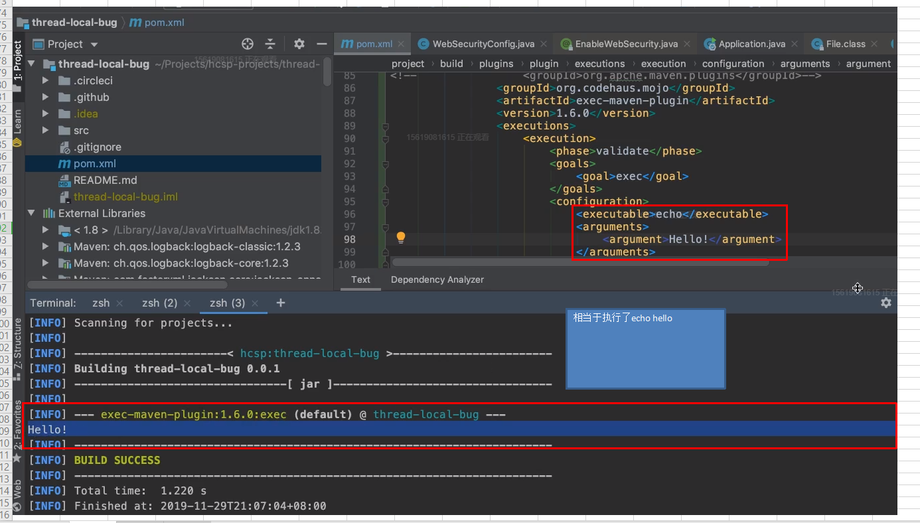Click the JDK 1.8 library icon

point(64,230)
